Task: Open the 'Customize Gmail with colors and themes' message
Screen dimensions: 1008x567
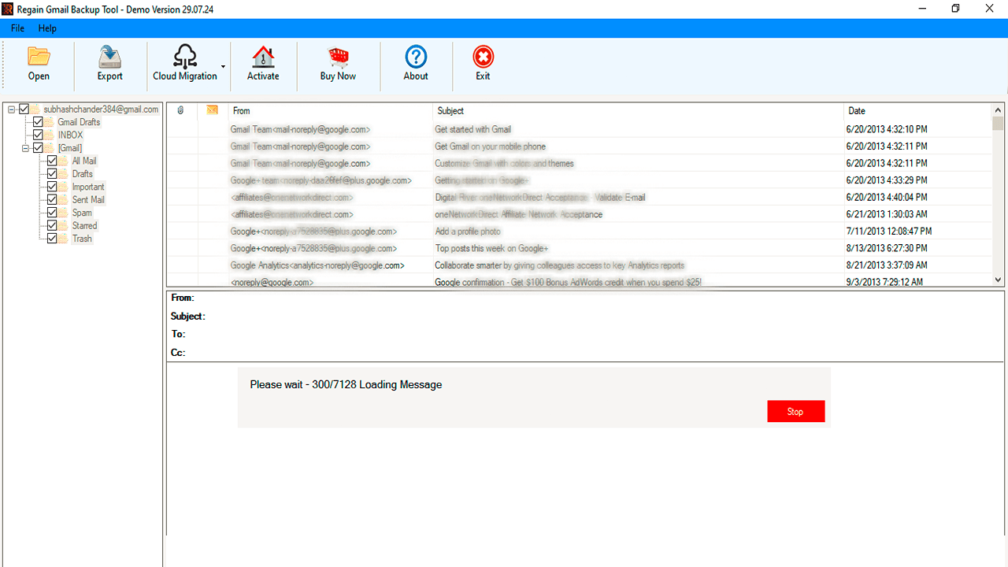Action: pyautogui.click(x=580, y=163)
